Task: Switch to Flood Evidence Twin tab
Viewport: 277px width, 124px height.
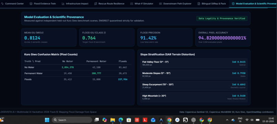Action: (x=43, y=3)
